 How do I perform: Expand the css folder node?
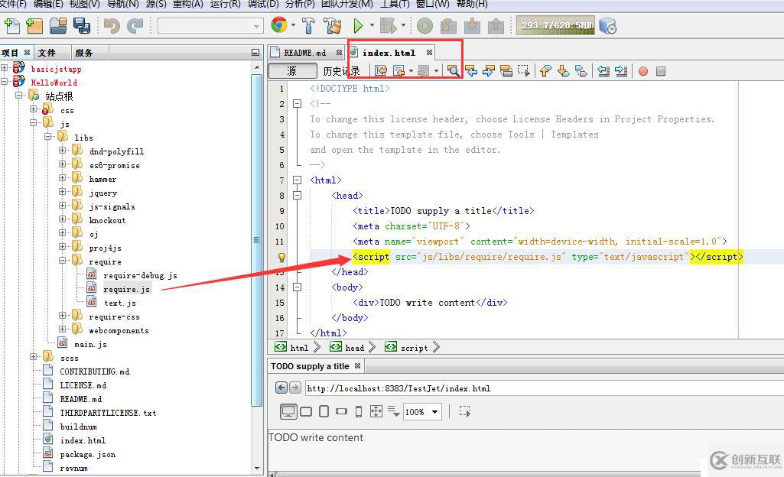point(33,109)
